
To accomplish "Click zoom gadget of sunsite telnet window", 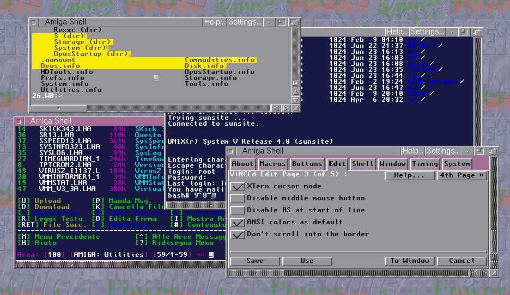I will [x=464, y=32].
